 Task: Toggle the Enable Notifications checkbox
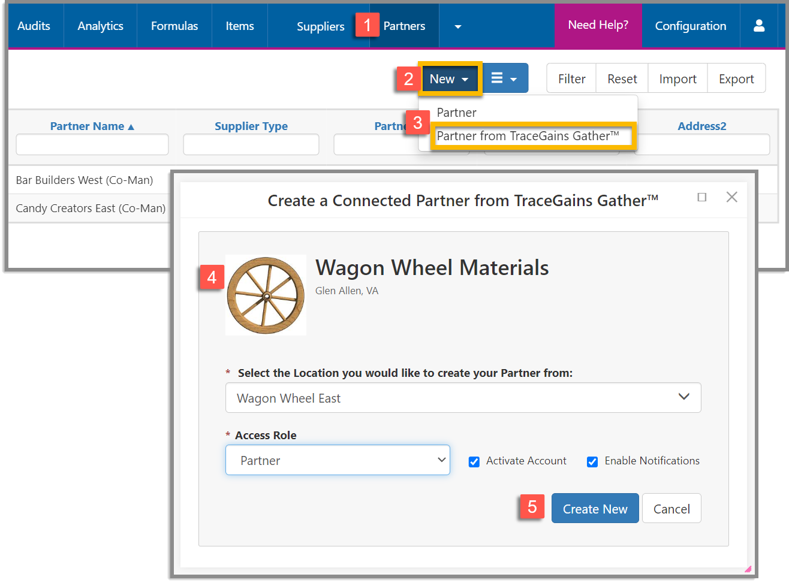(x=592, y=461)
